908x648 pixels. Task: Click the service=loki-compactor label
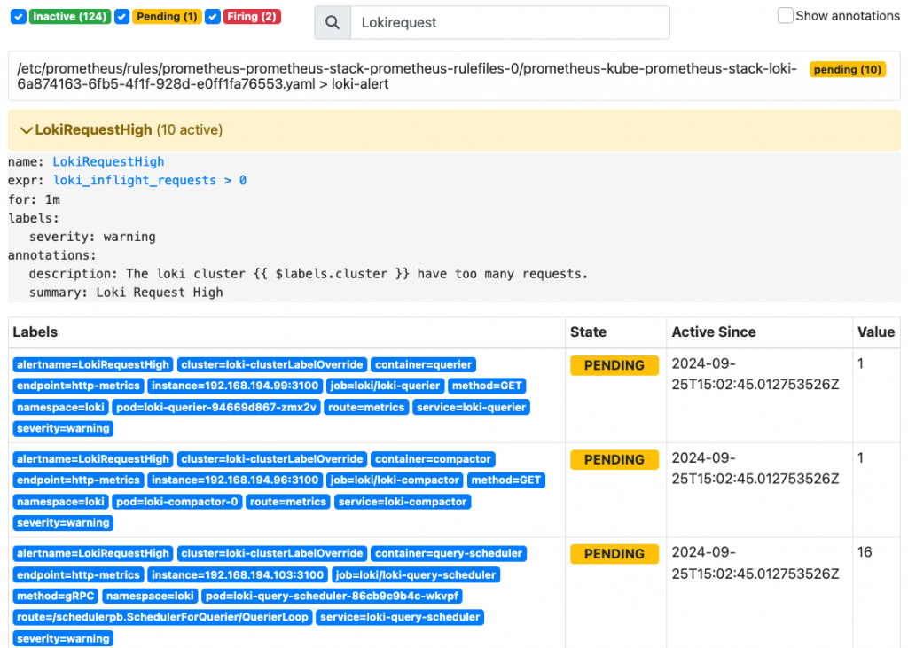[x=403, y=502]
